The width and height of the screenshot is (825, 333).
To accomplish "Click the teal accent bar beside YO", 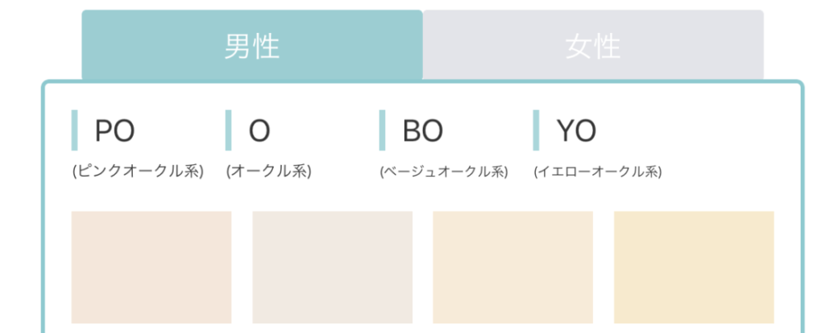I will point(536,130).
